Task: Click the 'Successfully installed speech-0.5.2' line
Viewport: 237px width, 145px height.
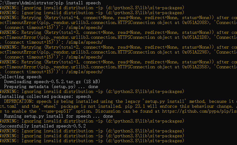Action: 43,126
